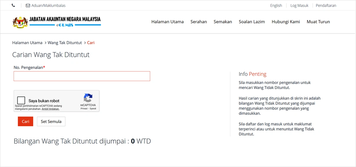
Task: Click the reCAPTCHA logo icon
Action: [x=88, y=98]
